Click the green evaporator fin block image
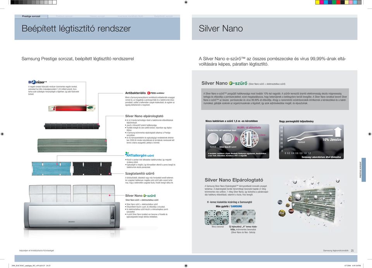The width and height of the screenshot is (372, 268). click(x=72, y=146)
